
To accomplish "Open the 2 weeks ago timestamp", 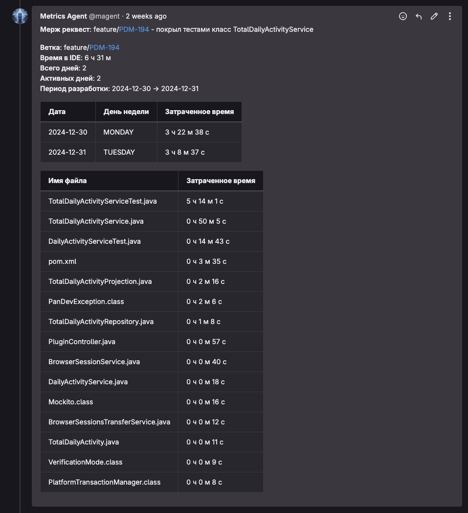I will [146, 16].
